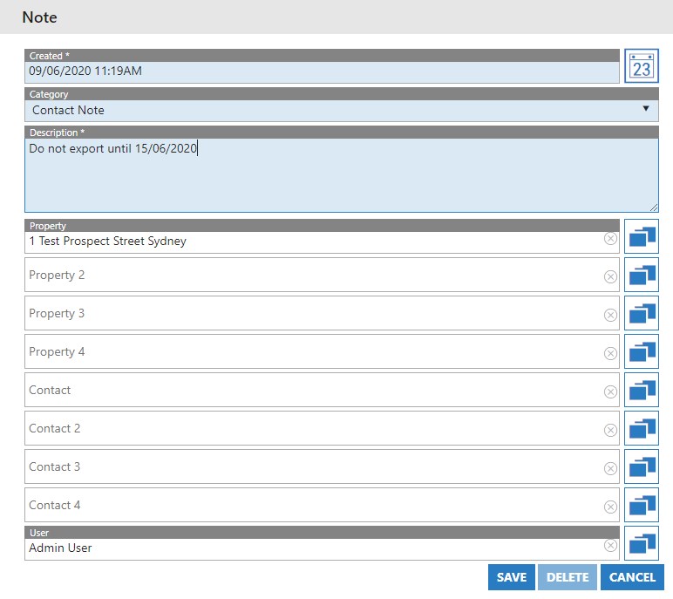Image resolution: width=673 pixels, height=599 pixels.
Task: Open lookup icon beside Property 4 field
Action: point(641,351)
